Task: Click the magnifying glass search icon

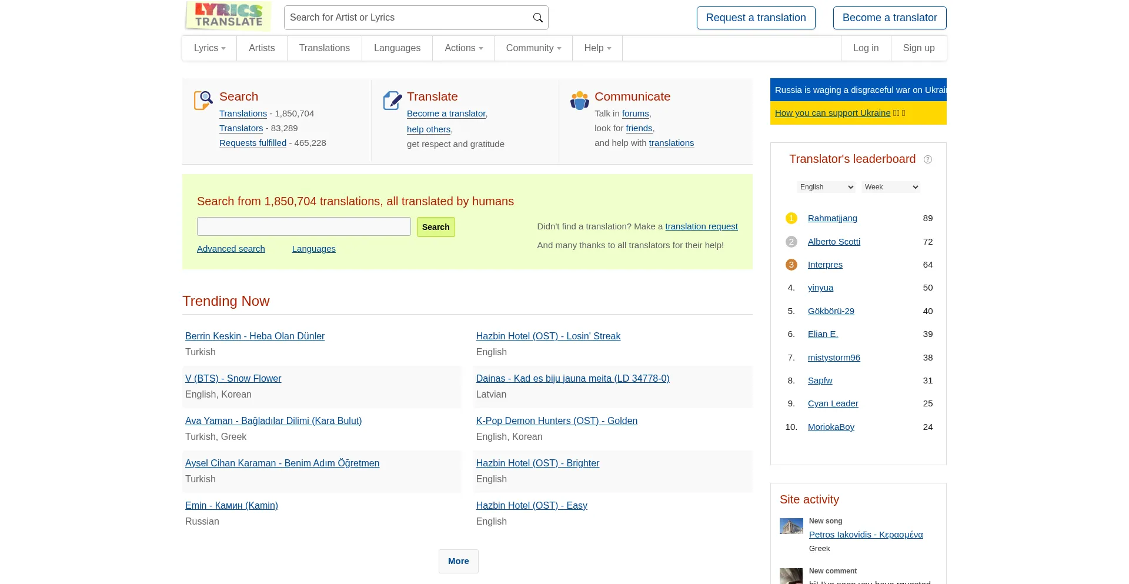Action: pyautogui.click(x=537, y=18)
